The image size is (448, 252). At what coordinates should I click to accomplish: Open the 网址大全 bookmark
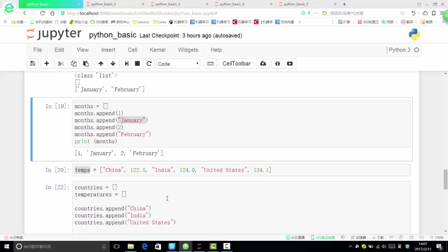coord(78,22)
